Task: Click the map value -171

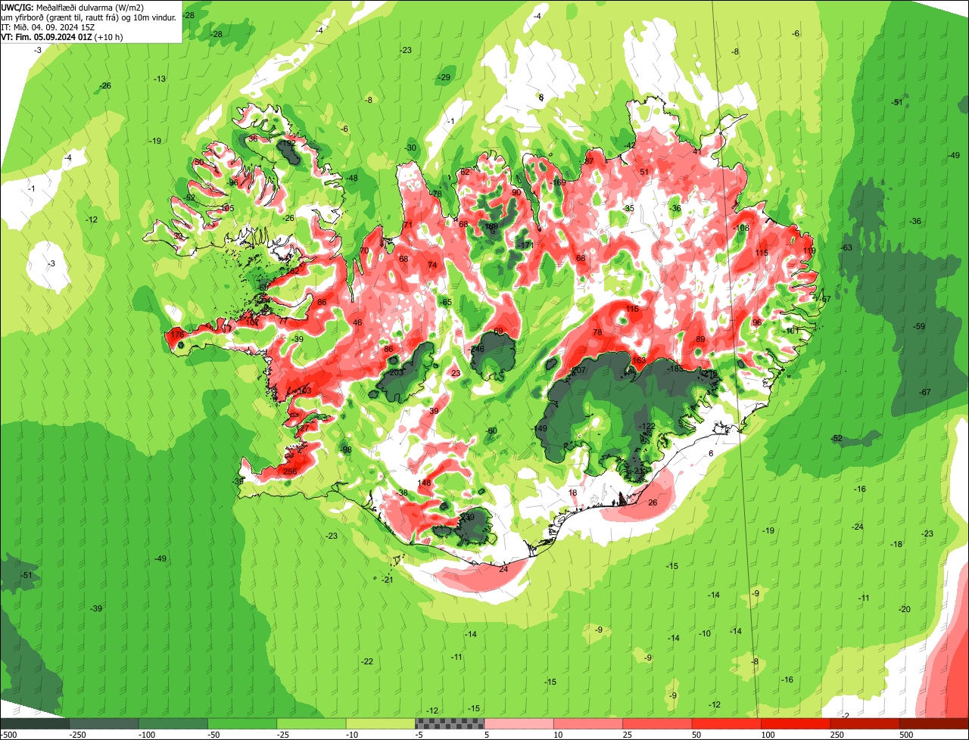Action: (525, 245)
